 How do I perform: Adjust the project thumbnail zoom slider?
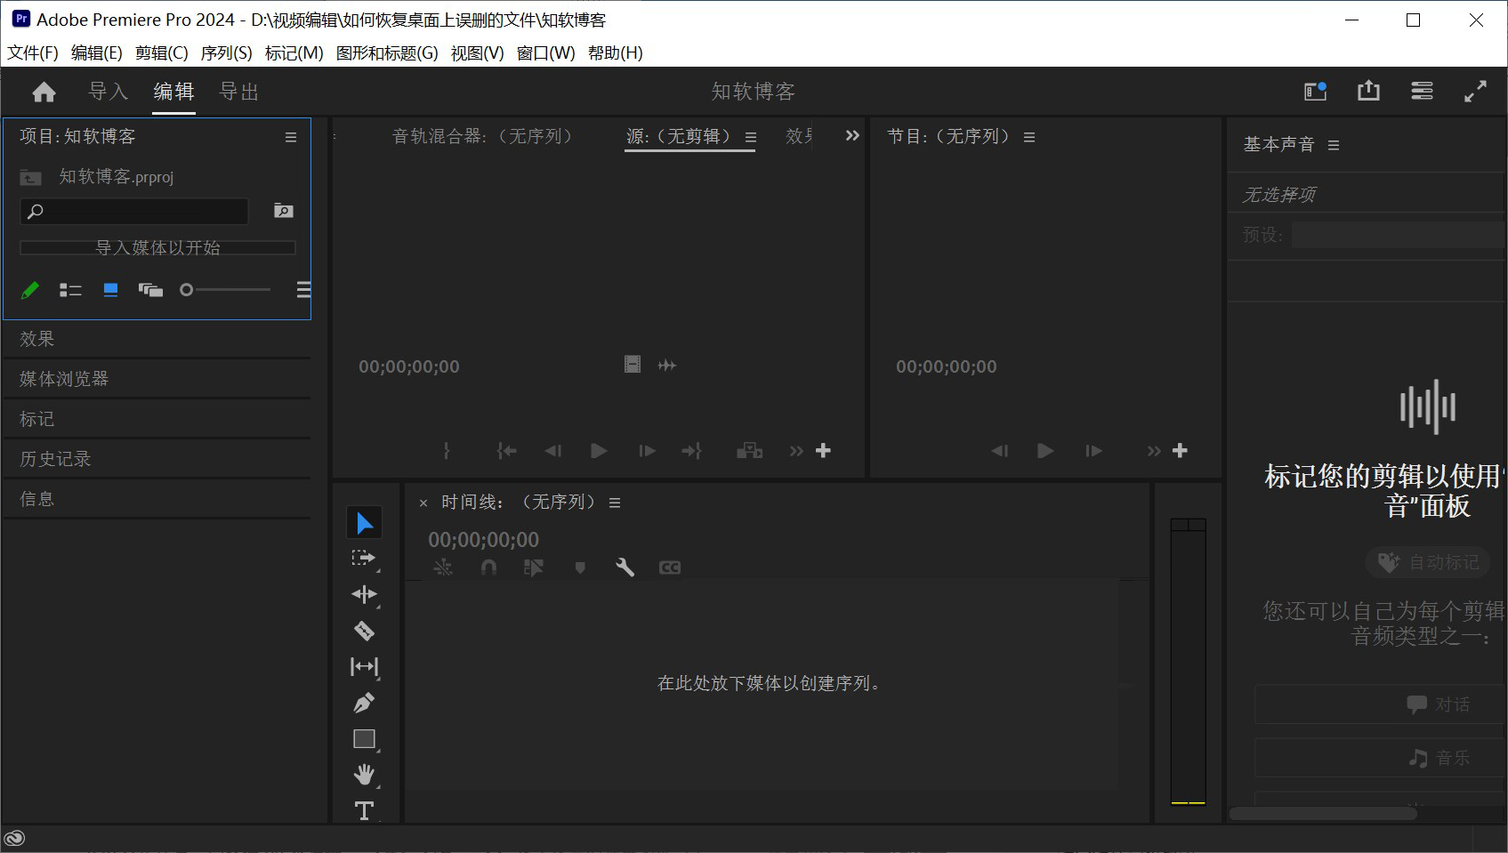click(x=225, y=290)
